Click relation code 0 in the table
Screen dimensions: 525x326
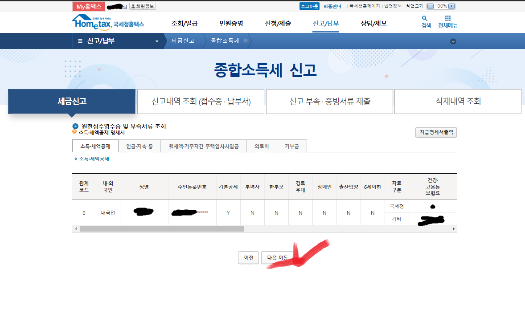point(83,212)
